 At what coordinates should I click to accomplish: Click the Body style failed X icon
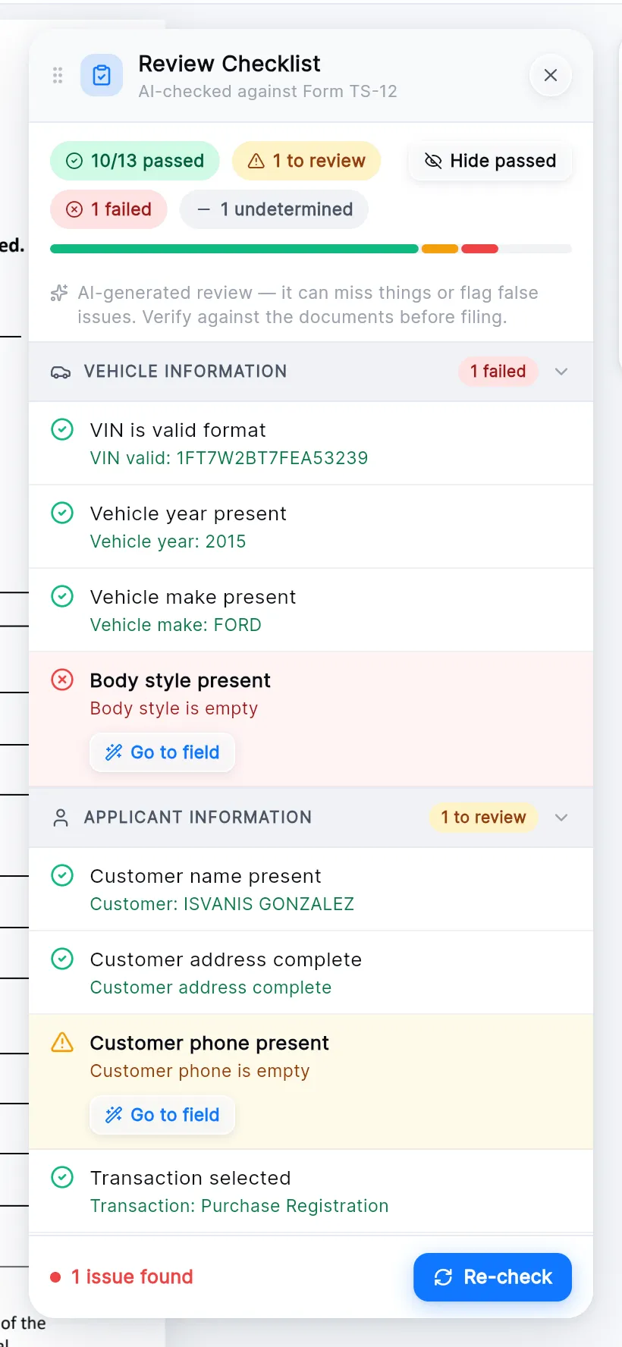[x=62, y=680]
